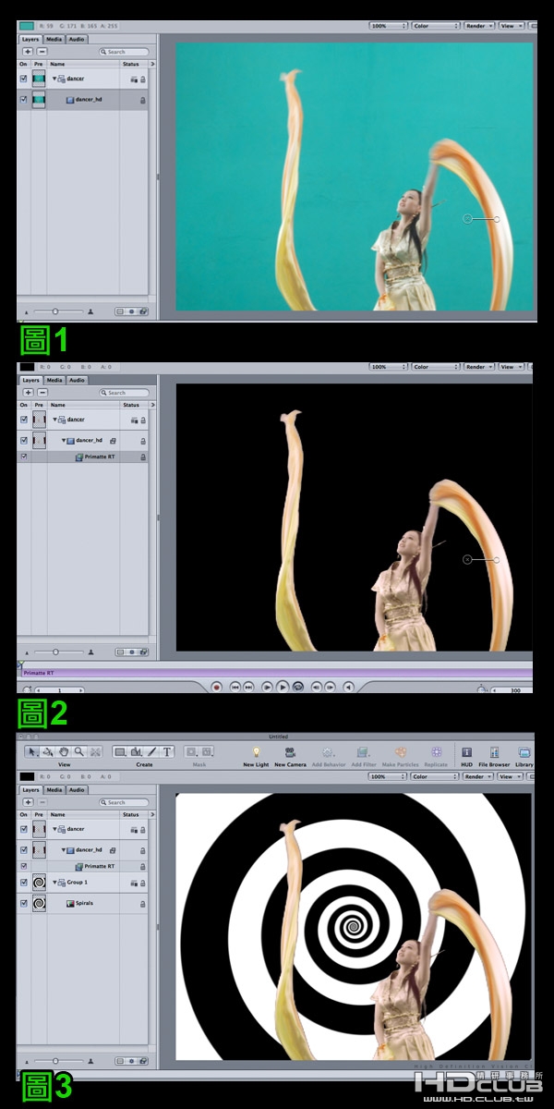The height and width of the screenshot is (1109, 554).
Task: Lock Group 1 via its lock icon
Action: (142, 883)
